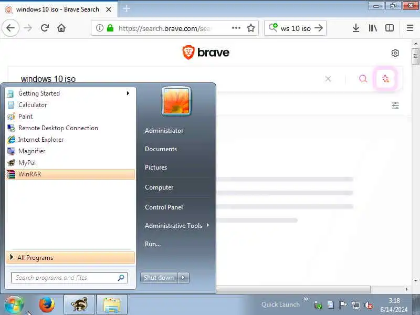Click the Brave AI answer sparkle button
Viewport: 420px width, 315px height.
click(385, 78)
